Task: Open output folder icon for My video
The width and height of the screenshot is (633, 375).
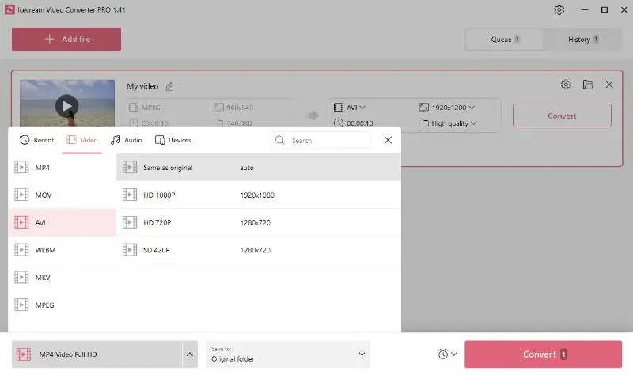Action: 588,85
